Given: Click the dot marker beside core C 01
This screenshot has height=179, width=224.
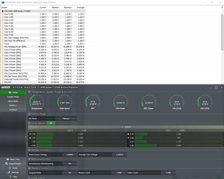Looking at the screenshot, I should point(30,134).
